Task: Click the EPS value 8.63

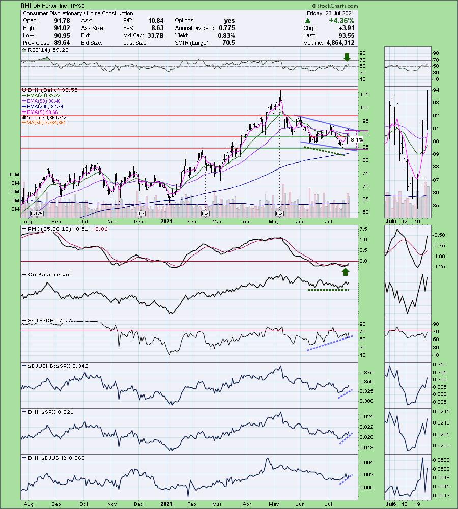Action: point(157,28)
